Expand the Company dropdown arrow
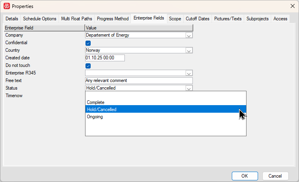 (x=189, y=35)
